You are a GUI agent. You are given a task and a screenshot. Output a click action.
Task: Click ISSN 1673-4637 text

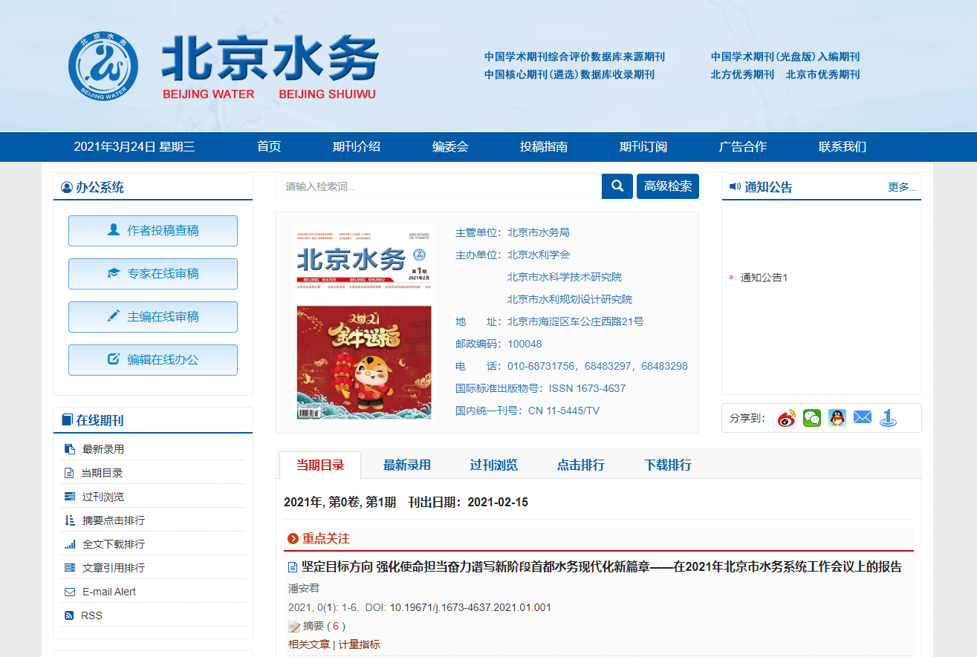click(x=588, y=388)
